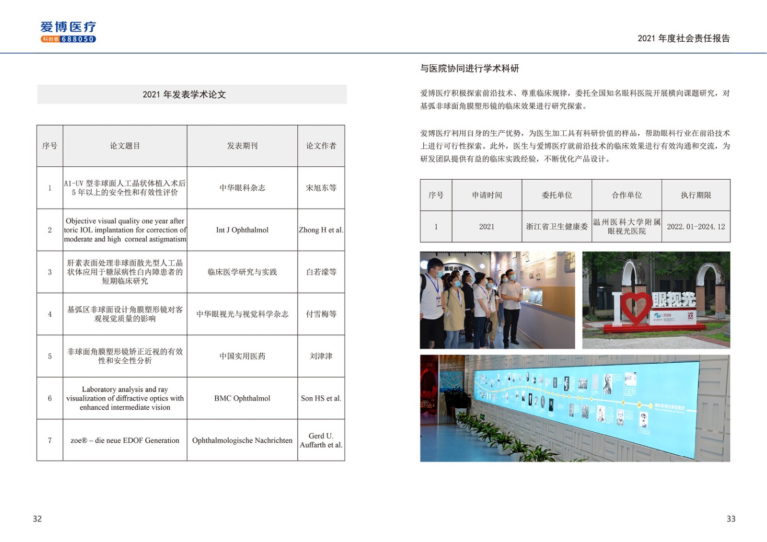Image resolution: width=767 pixels, height=542 pixels.
Task: Click the 爱博医疗 company logo
Action: coord(68,27)
